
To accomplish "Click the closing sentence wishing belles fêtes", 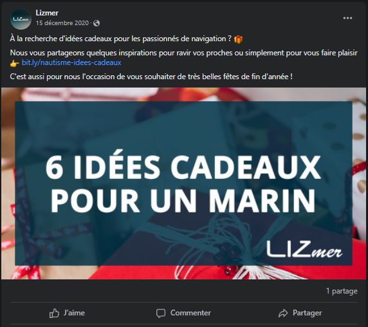I will pos(151,77).
